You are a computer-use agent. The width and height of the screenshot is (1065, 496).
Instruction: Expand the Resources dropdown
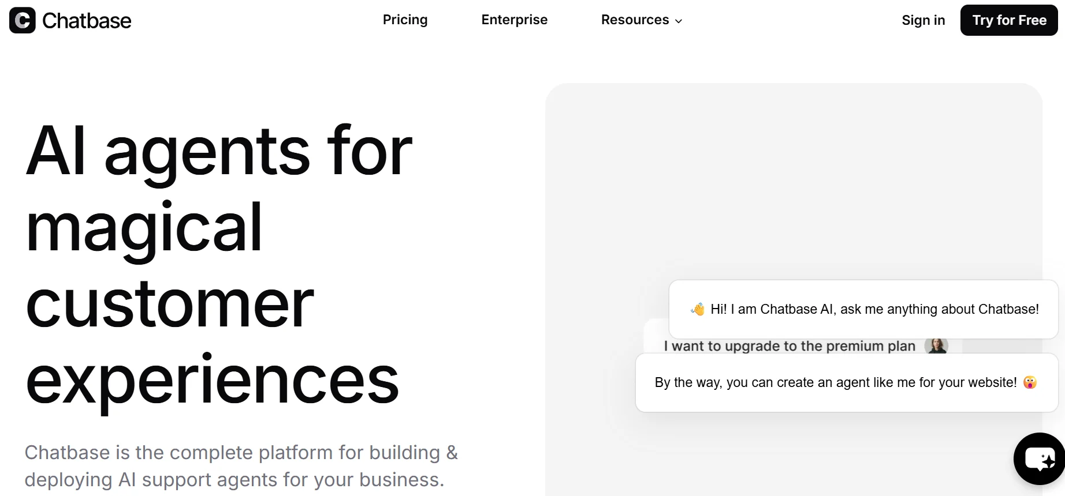click(x=635, y=20)
